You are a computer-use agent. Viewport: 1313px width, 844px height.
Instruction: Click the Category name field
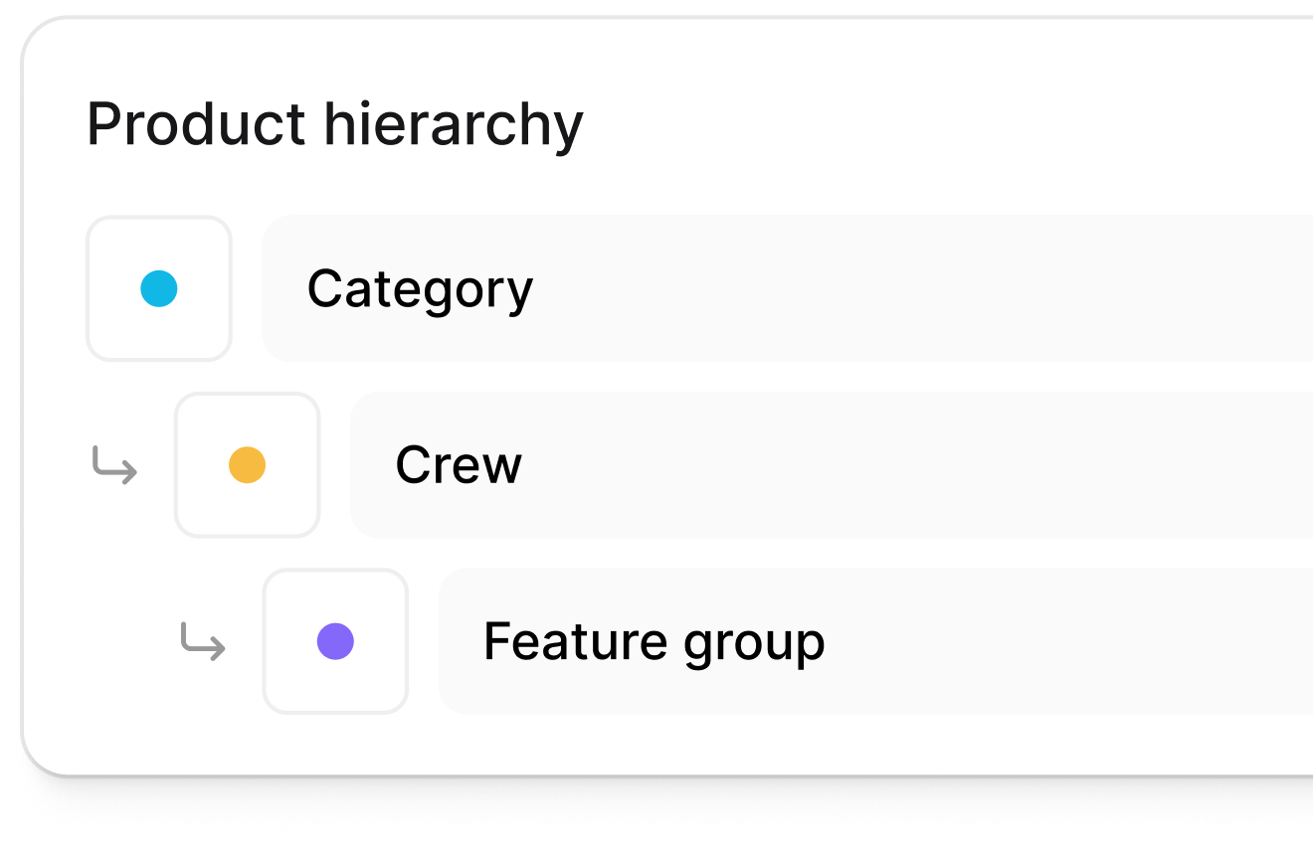786,288
